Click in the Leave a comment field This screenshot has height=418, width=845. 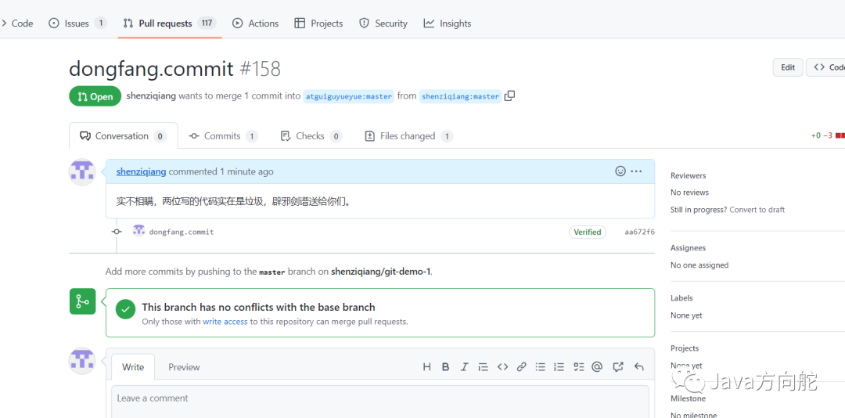coord(380,402)
